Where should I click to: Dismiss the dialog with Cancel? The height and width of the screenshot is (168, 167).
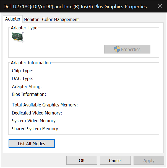click(x=115, y=161)
